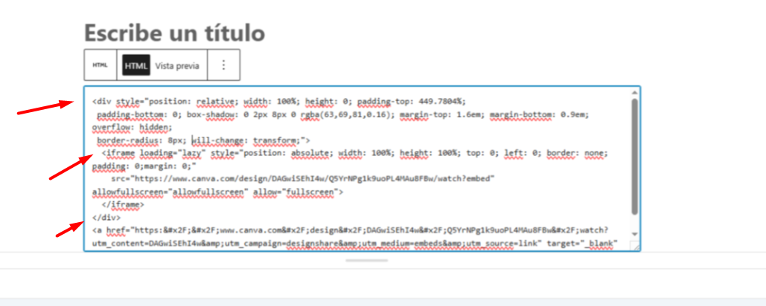This screenshot has width=766, height=306.
Task: Click the 'Escribe un título' title field
Action: pyautogui.click(x=174, y=33)
